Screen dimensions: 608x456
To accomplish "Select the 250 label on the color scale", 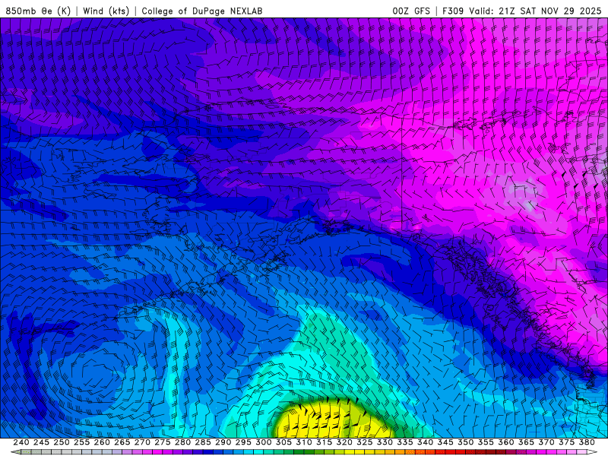I will click(x=62, y=442).
